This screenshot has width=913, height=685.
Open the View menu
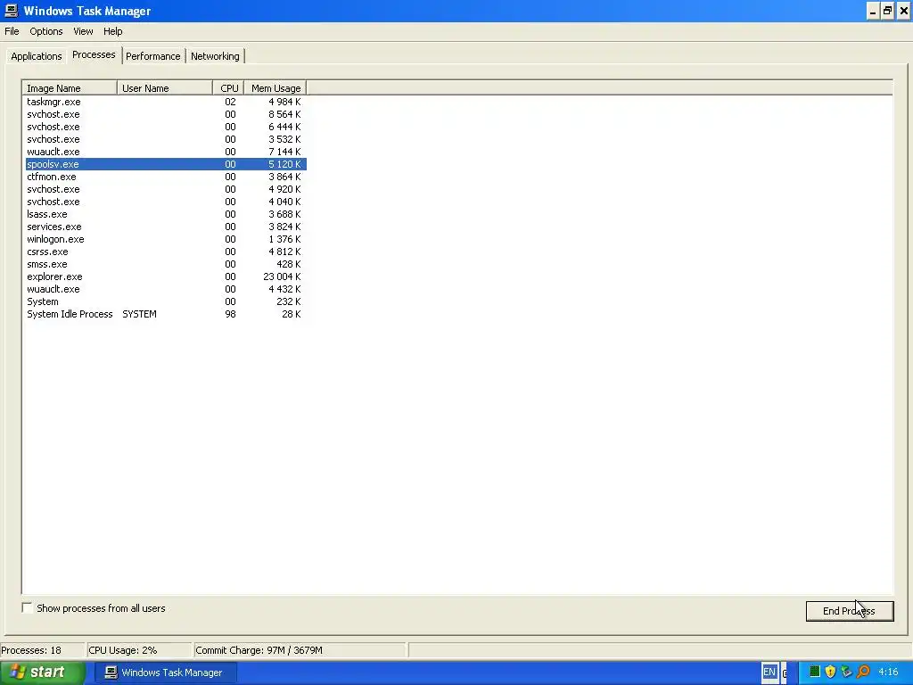point(83,31)
